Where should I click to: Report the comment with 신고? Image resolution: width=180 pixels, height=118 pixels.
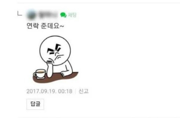84,91
